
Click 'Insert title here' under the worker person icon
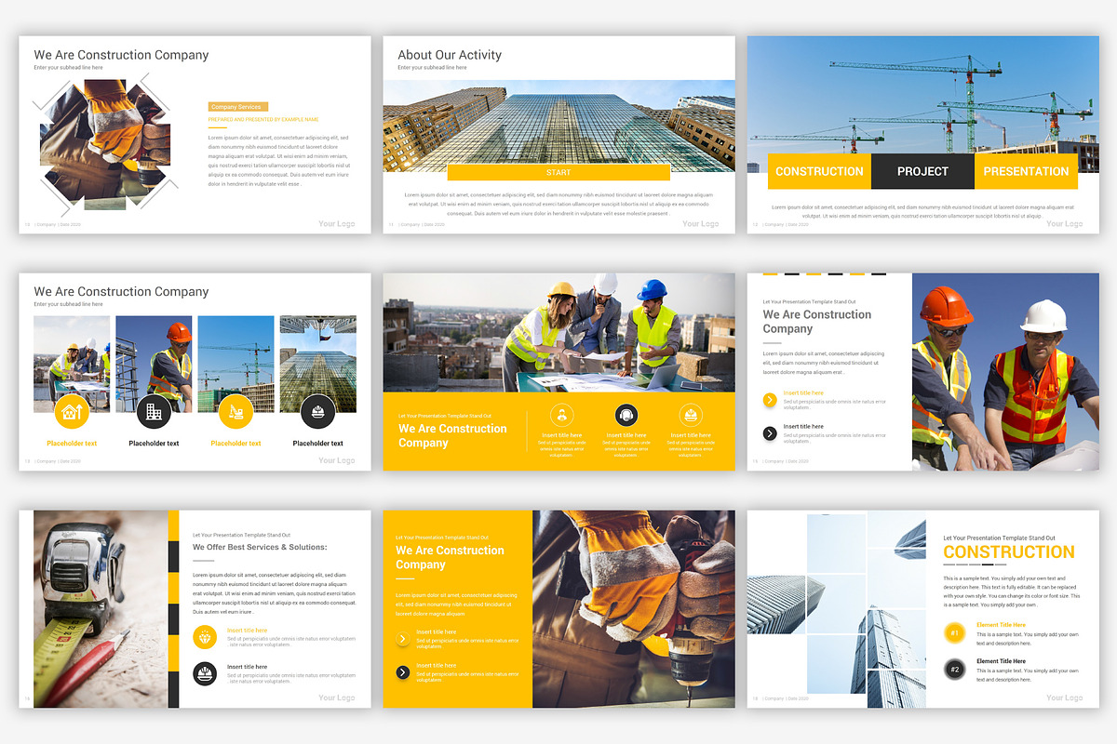tap(561, 435)
